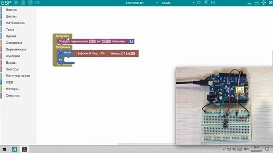Open the Время category
273x153 pixels.
[x=11, y=36]
